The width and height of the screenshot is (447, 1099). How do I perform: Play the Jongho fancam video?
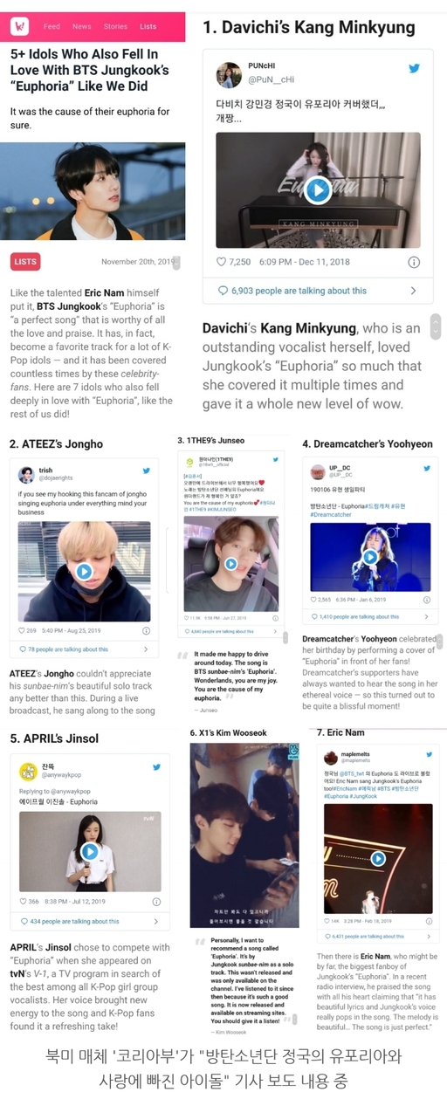pos(84,572)
